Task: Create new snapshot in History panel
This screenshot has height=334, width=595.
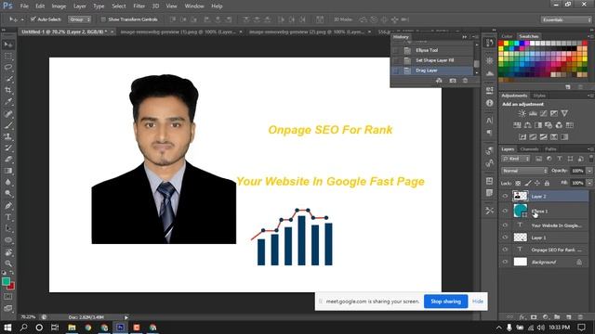Action: pyautogui.click(x=453, y=81)
